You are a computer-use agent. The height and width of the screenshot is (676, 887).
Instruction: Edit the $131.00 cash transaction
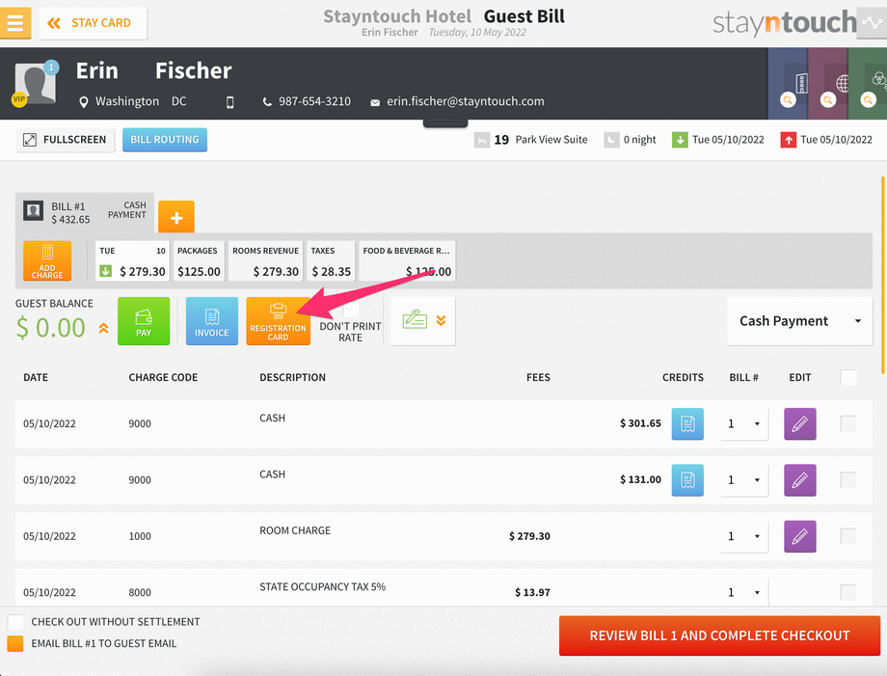point(800,480)
